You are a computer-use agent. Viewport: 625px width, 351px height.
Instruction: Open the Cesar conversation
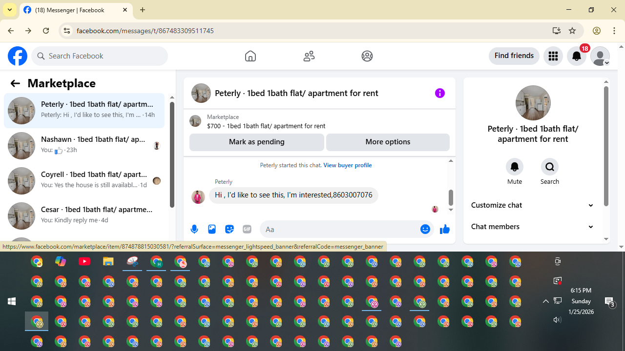[84, 216]
